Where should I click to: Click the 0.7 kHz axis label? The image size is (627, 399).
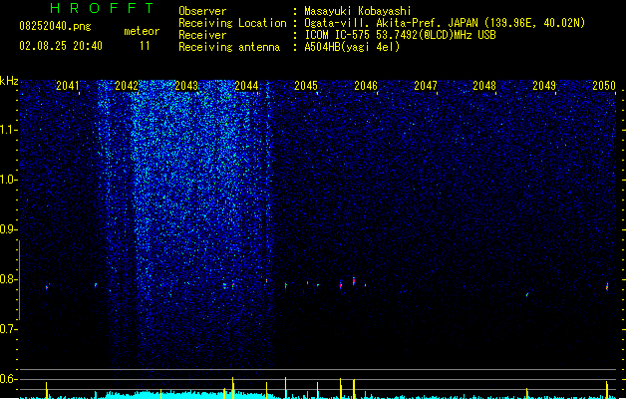coord(8,329)
